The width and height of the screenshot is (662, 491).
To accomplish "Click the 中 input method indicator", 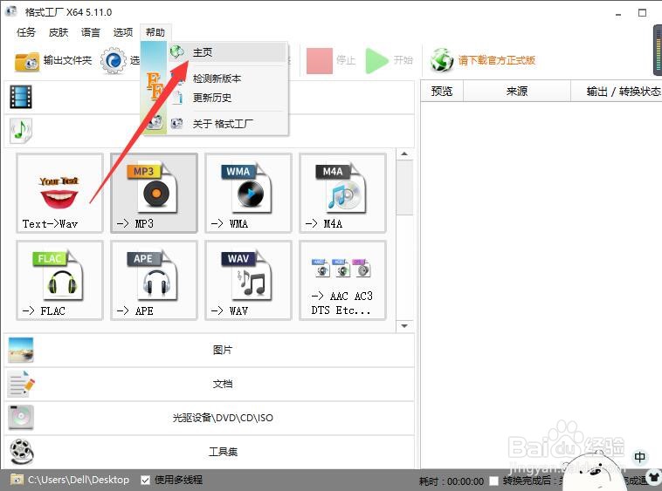I will 640,457.
